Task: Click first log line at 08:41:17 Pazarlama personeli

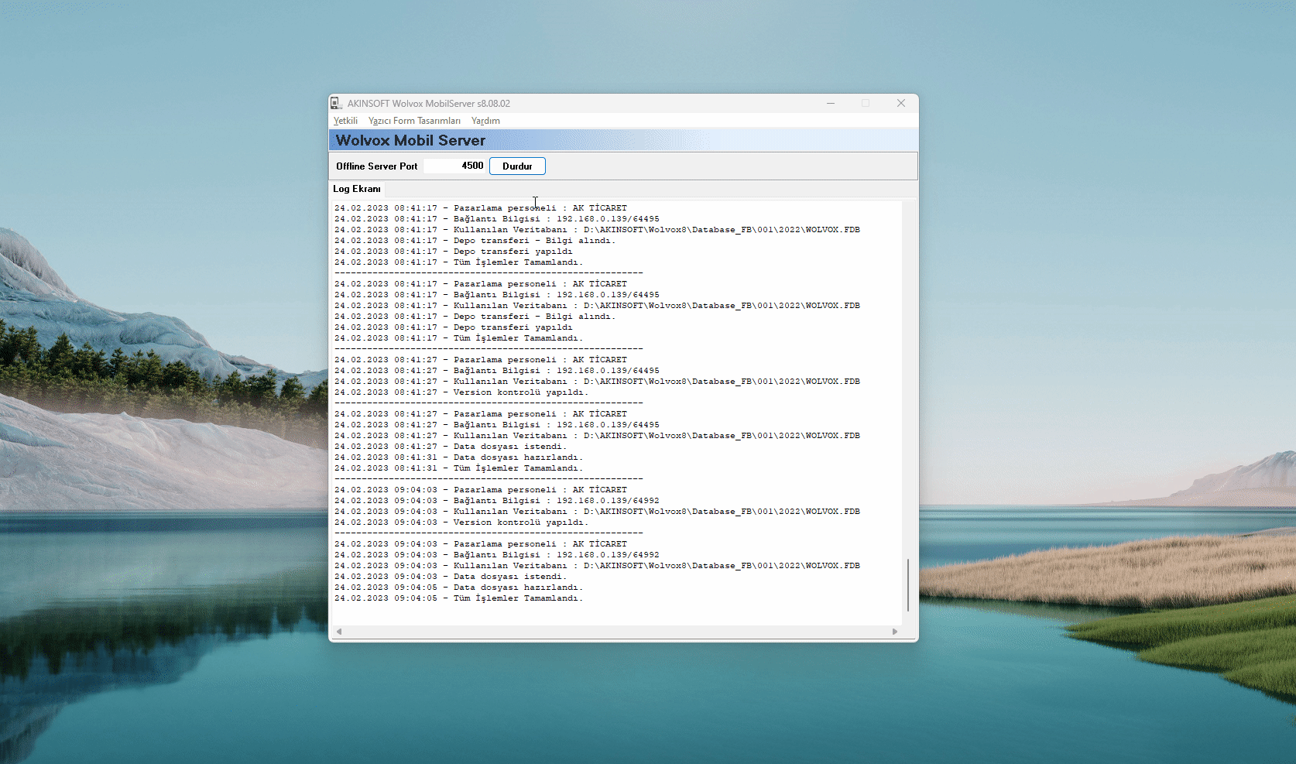Action: 481,208
